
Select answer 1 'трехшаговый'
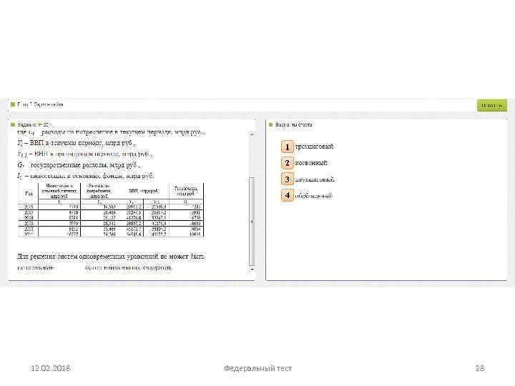pos(308,147)
